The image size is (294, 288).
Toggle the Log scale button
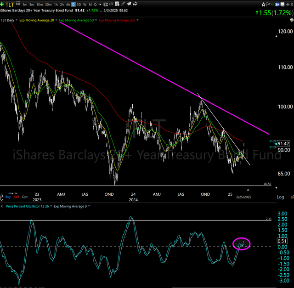(x=281, y=197)
